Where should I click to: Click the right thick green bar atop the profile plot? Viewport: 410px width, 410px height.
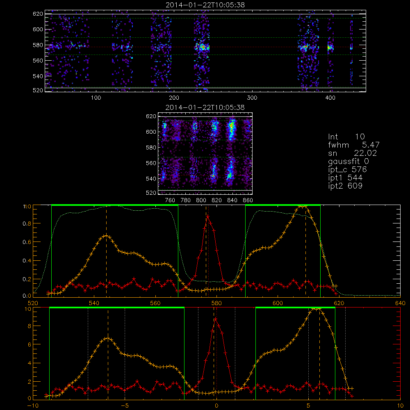(x=282, y=205)
